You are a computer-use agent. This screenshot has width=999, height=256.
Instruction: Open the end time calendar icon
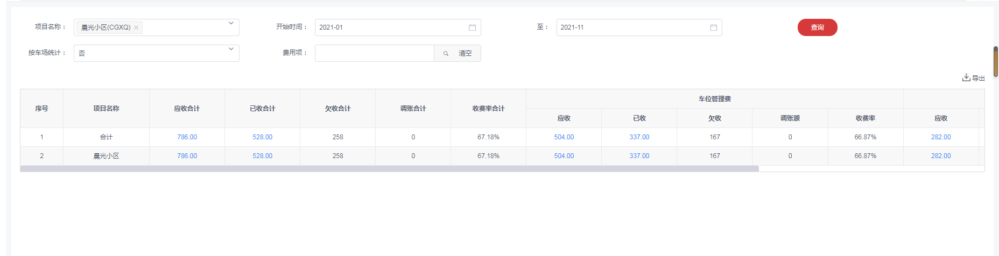(713, 27)
